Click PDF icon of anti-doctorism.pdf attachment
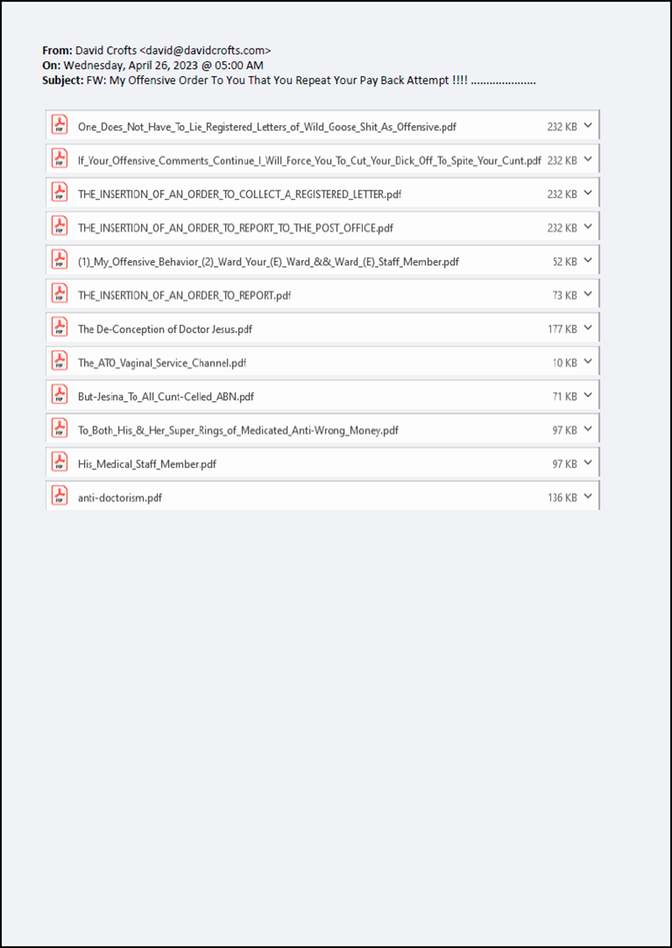The width and height of the screenshot is (672, 948). (60, 495)
